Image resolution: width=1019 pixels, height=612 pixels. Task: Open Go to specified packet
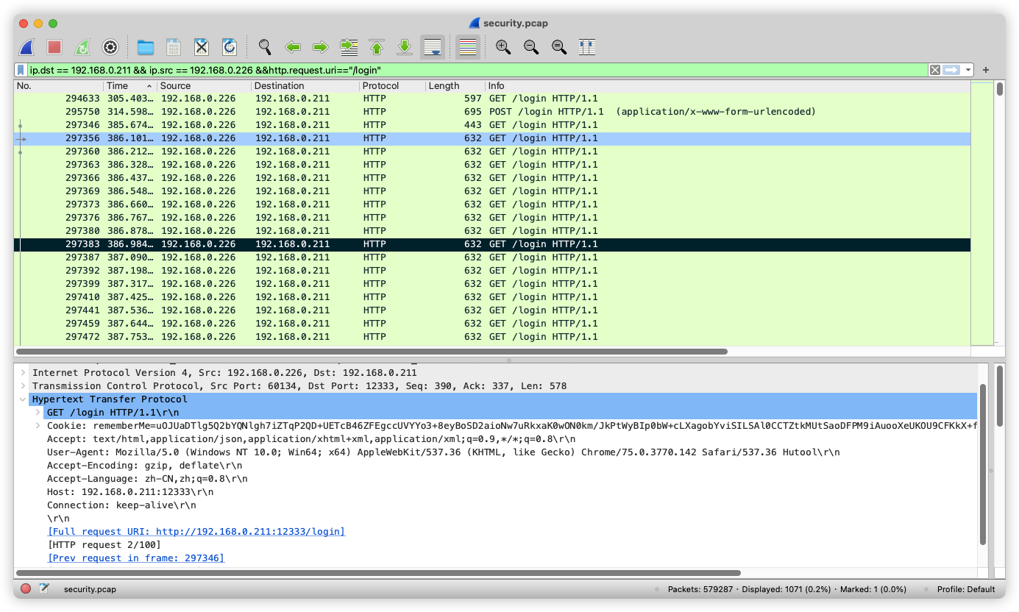349,47
